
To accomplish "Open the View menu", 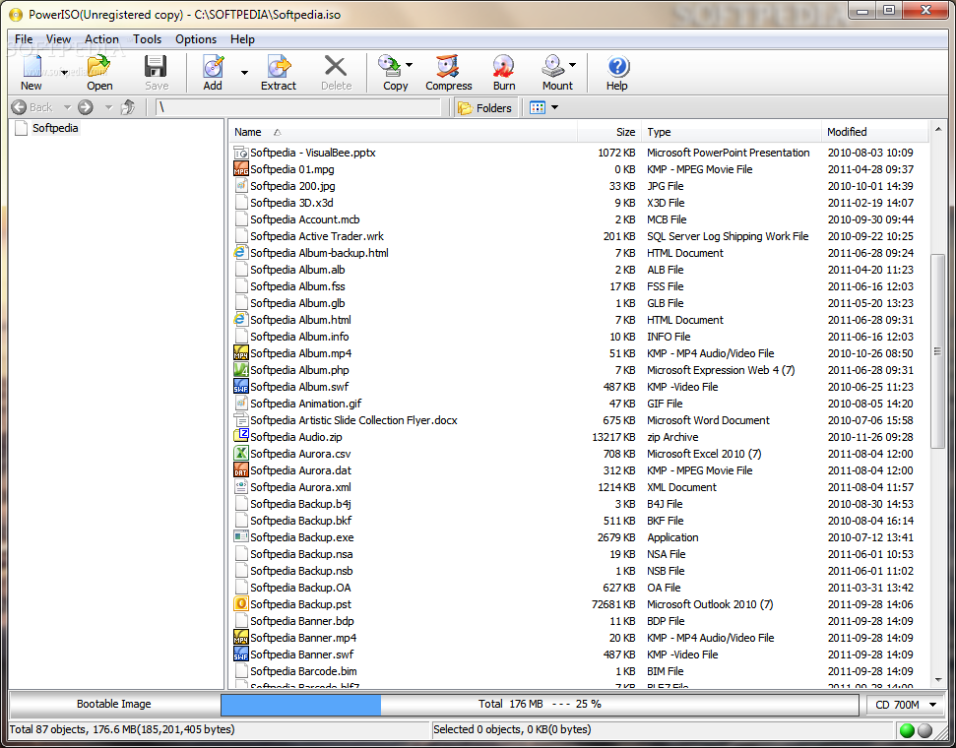I will [x=58, y=39].
